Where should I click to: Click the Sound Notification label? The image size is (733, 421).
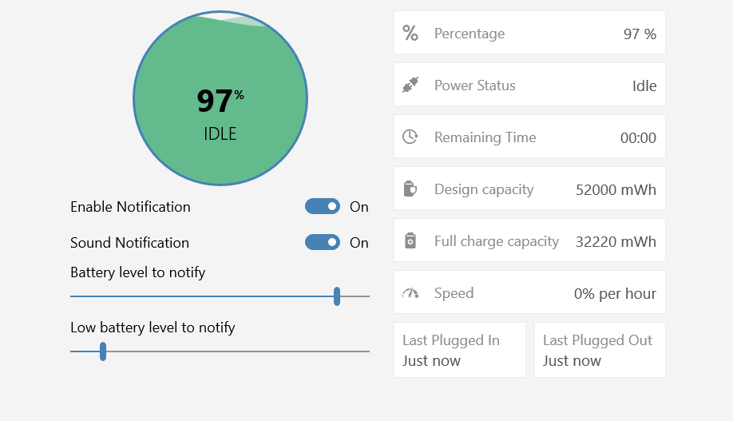point(129,243)
